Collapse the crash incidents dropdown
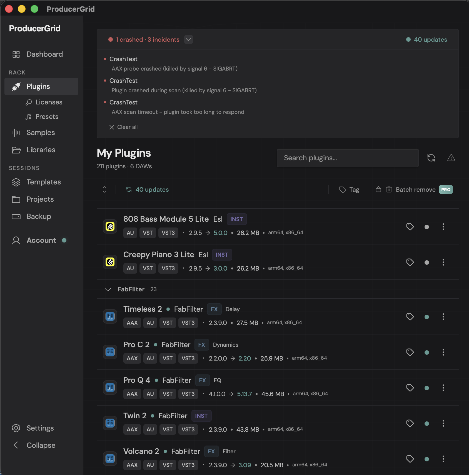The width and height of the screenshot is (469, 475). [x=188, y=39]
